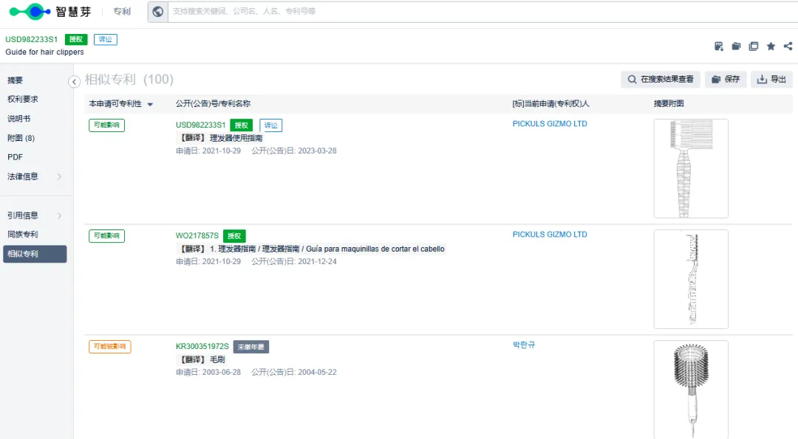Click the share icon in header
Viewport: 798px width, 439px height.
coord(788,46)
